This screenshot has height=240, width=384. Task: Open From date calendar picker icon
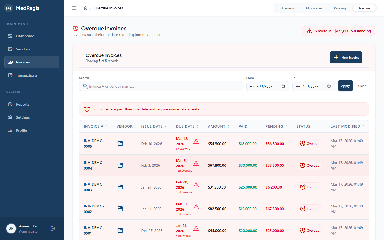pyautogui.click(x=283, y=86)
